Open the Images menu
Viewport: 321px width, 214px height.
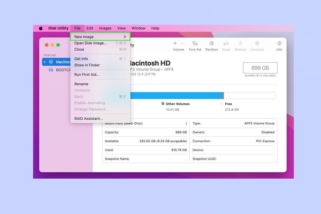point(105,28)
